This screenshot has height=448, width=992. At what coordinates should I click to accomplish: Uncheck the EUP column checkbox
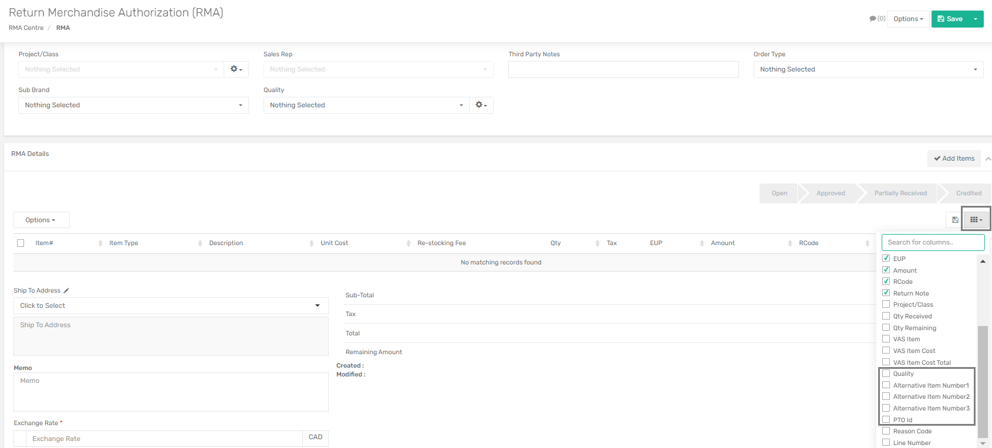pos(886,258)
